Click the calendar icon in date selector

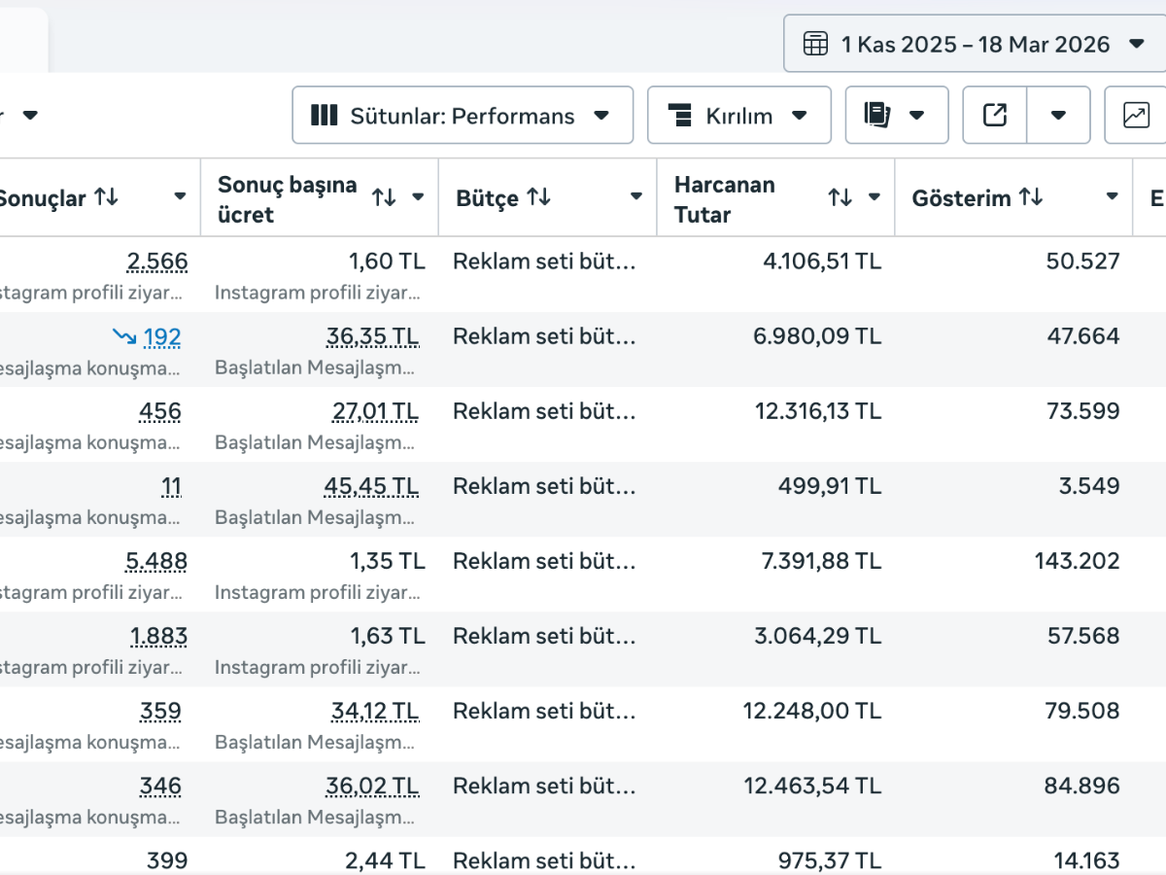[x=814, y=44]
